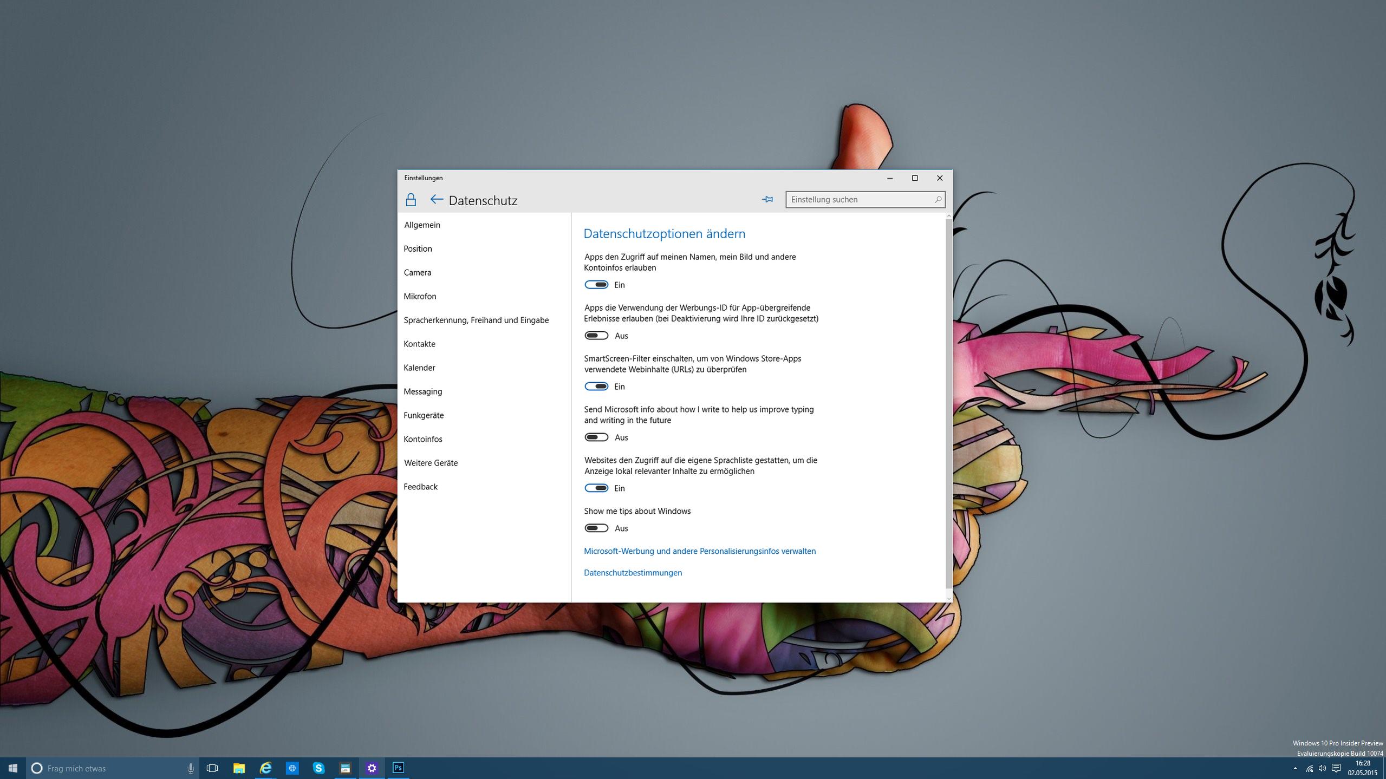Open Internet Explorer from the taskbar

coord(265,768)
